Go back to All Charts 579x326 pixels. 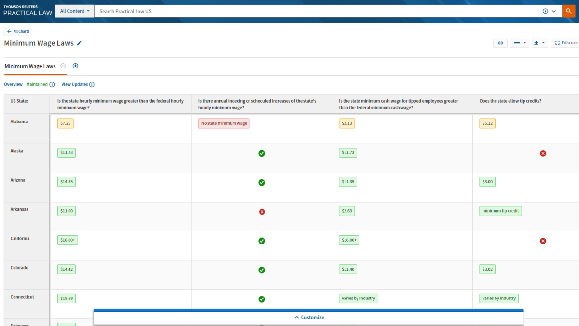(18, 31)
